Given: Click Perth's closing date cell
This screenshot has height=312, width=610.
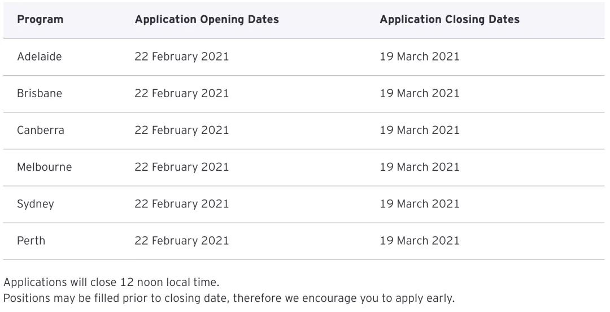Looking at the screenshot, I should click(420, 240).
